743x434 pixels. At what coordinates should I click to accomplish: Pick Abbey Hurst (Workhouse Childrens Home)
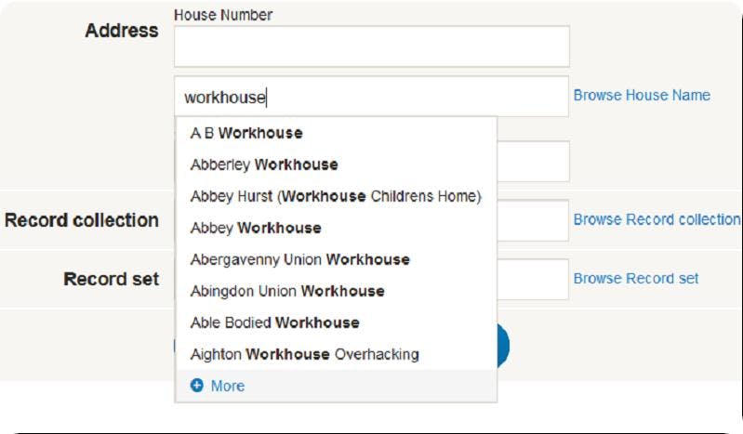(x=335, y=196)
